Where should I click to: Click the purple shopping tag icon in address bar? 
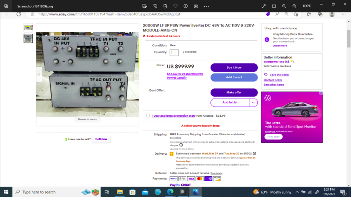pos(268,14)
